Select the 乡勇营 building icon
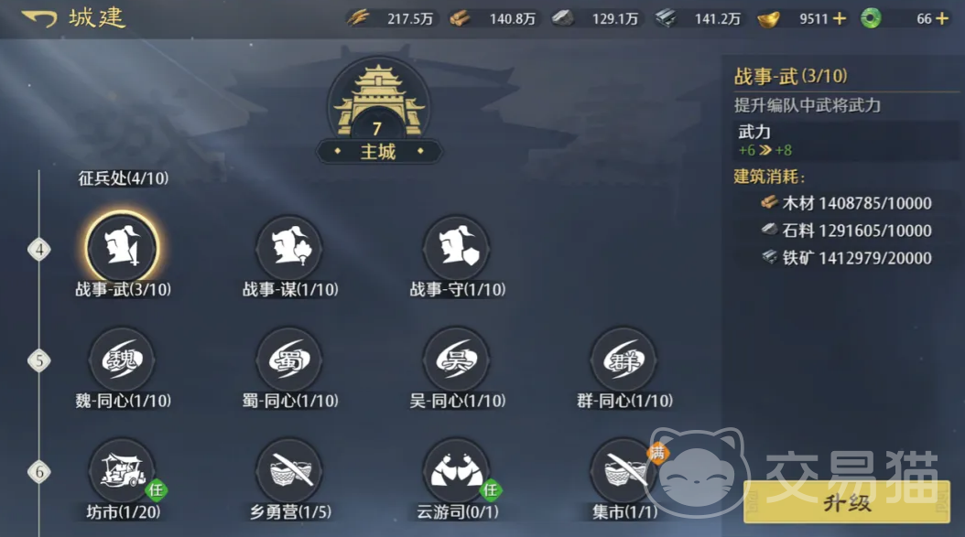The width and height of the screenshot is (965, 537). point(289,471)
